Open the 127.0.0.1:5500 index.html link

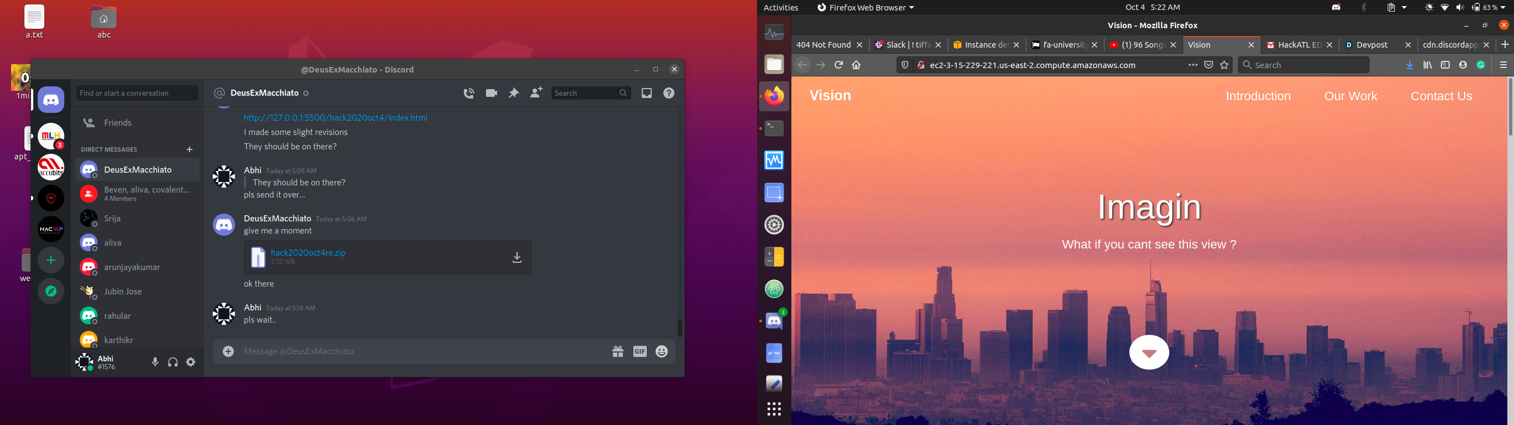[336, 118]
